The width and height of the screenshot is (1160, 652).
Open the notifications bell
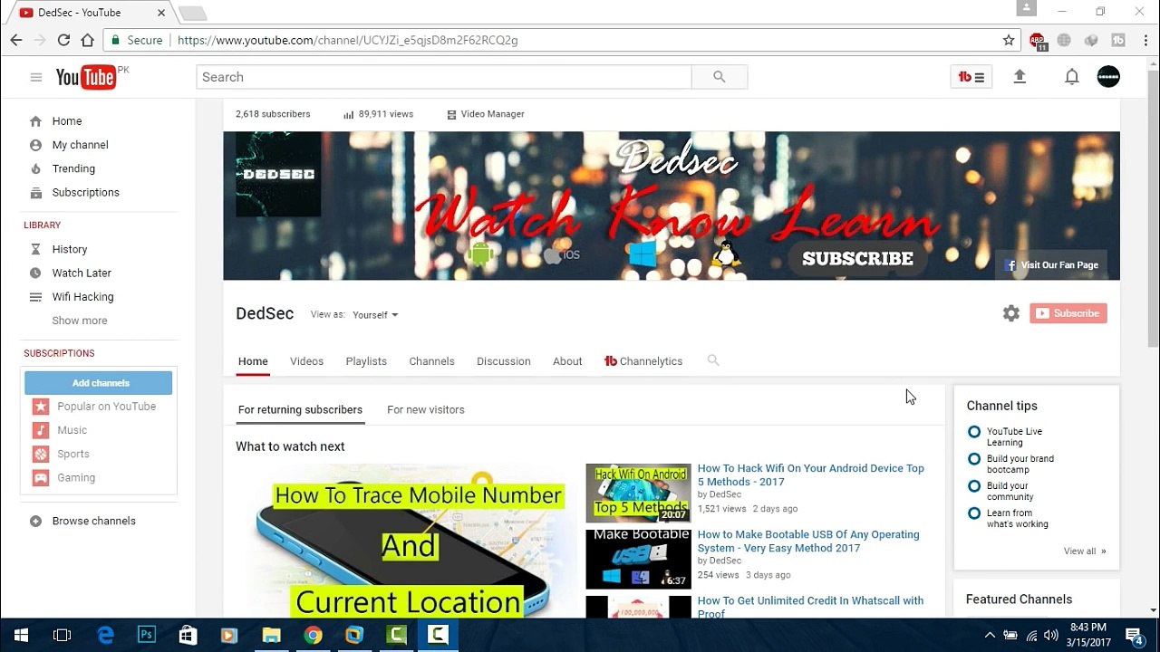tap(1072, 78)
